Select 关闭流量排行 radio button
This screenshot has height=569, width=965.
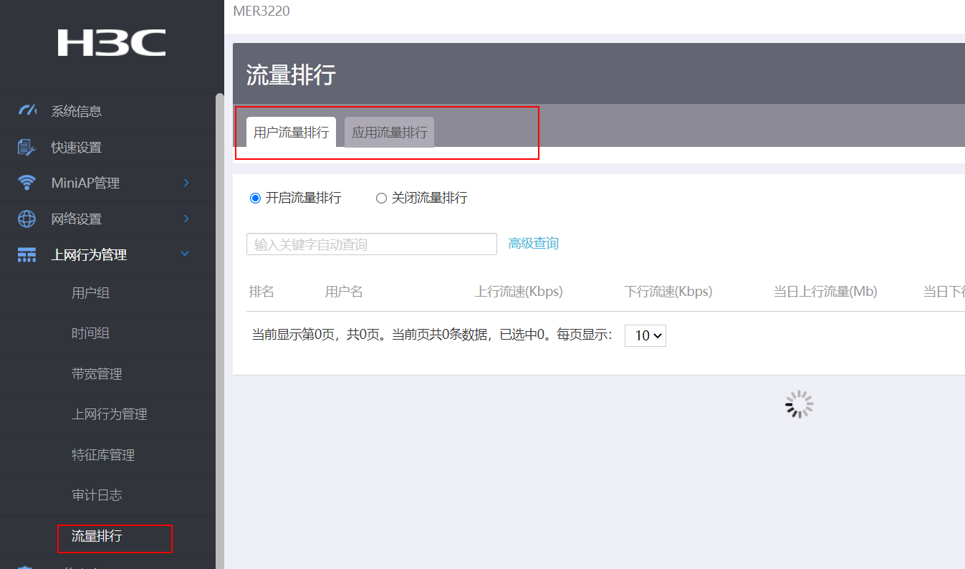coord(381,199)
